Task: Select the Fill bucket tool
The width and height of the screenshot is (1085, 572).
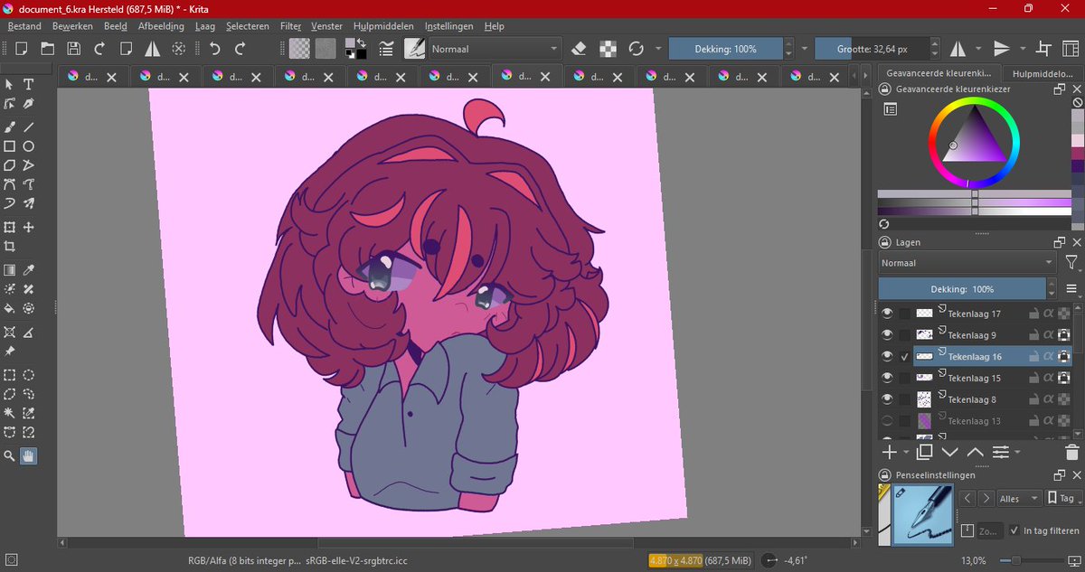Action: pyautogui.click(x=10, y=309)
